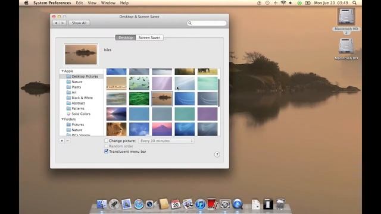The image size is (381, 214).
Task: Choose the green grass wallpaper thumbnail
Action: pos(139,99)
